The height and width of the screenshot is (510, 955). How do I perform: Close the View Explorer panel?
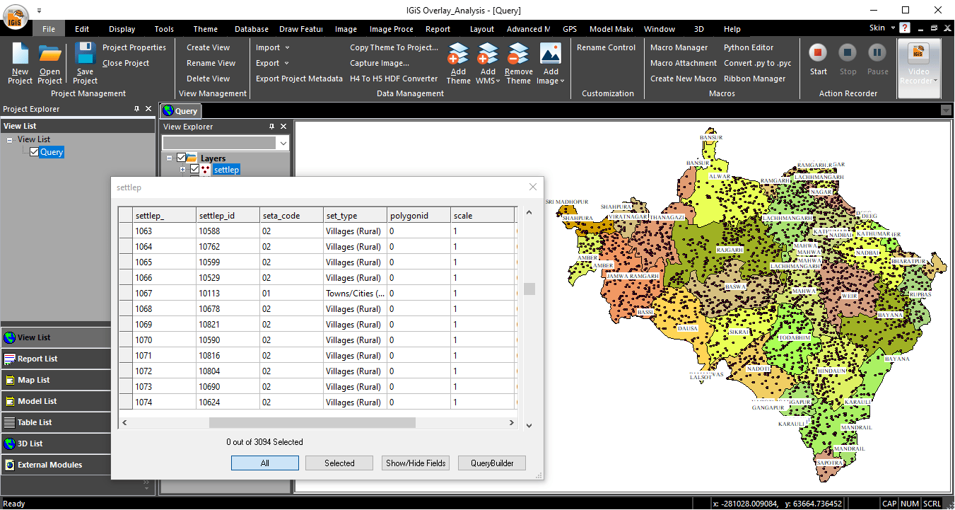click(x=283, y=127)
